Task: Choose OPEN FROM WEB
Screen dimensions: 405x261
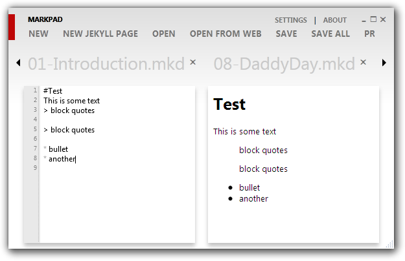Action: click(226, 34)
